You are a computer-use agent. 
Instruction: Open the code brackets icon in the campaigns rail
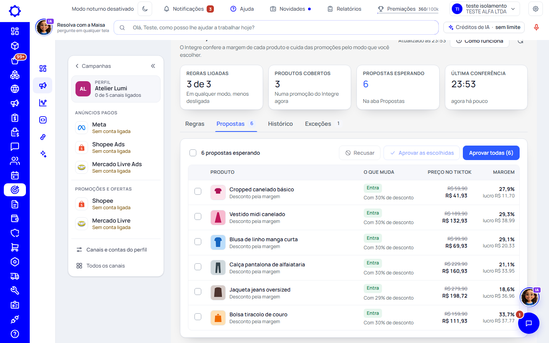[43, 120]
